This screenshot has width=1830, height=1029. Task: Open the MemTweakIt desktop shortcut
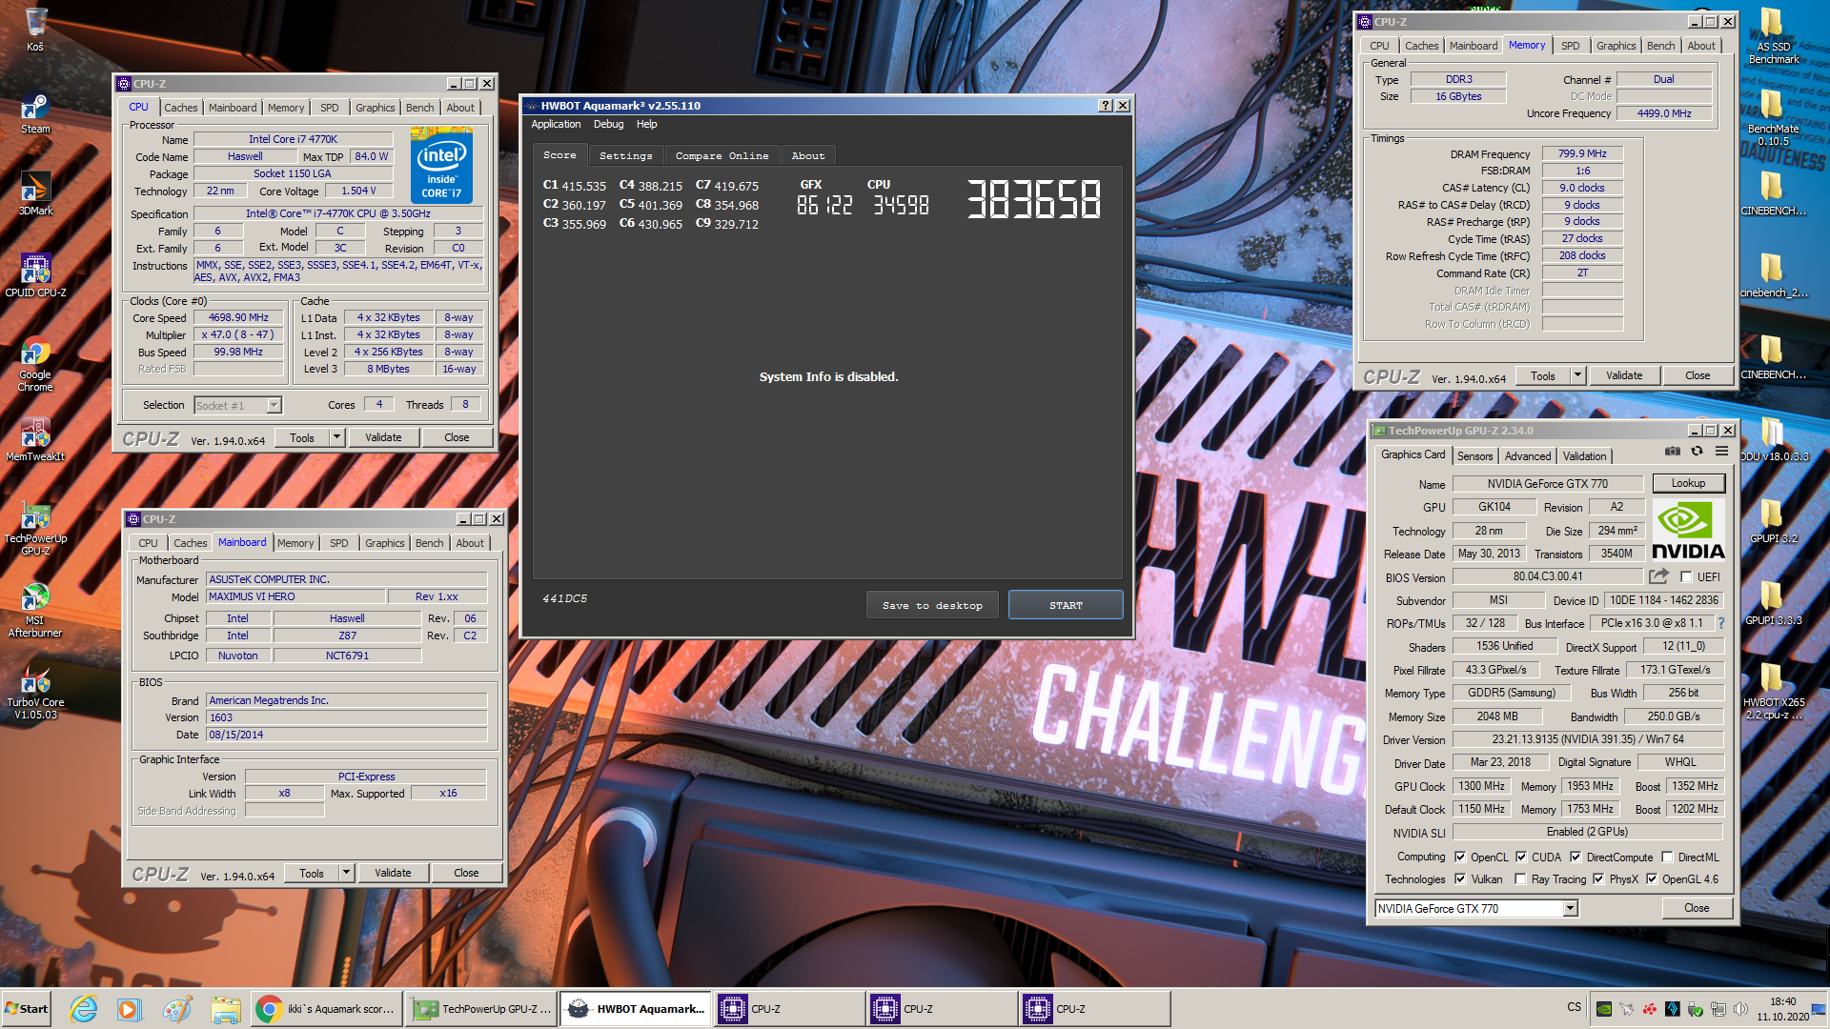(35, 441)
